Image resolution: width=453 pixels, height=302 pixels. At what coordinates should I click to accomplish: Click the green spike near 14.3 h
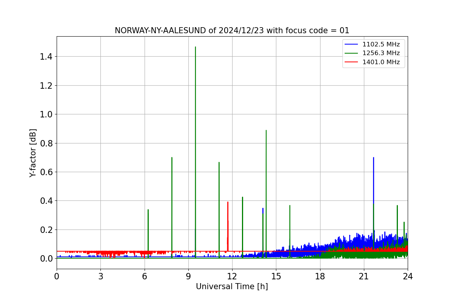coord(266,194)
